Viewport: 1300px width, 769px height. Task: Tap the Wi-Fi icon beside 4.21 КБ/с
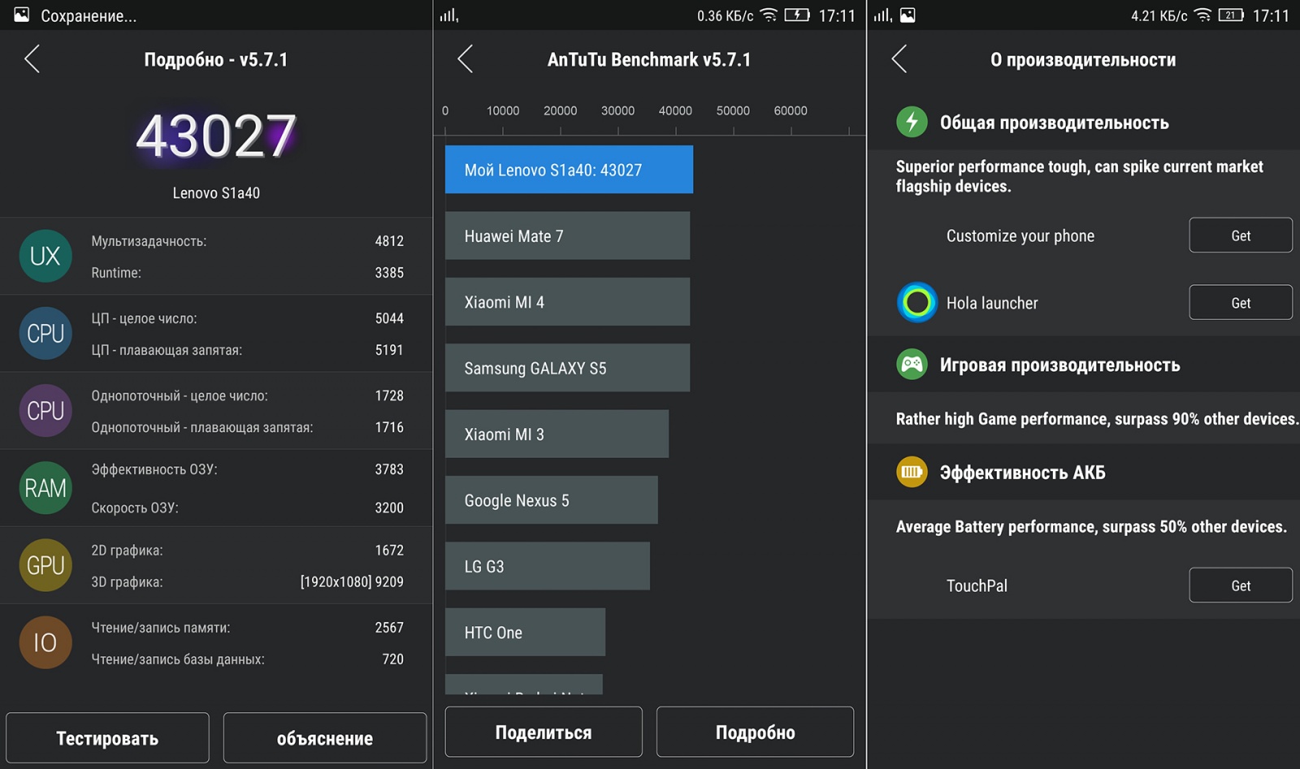pos(1203,15)
